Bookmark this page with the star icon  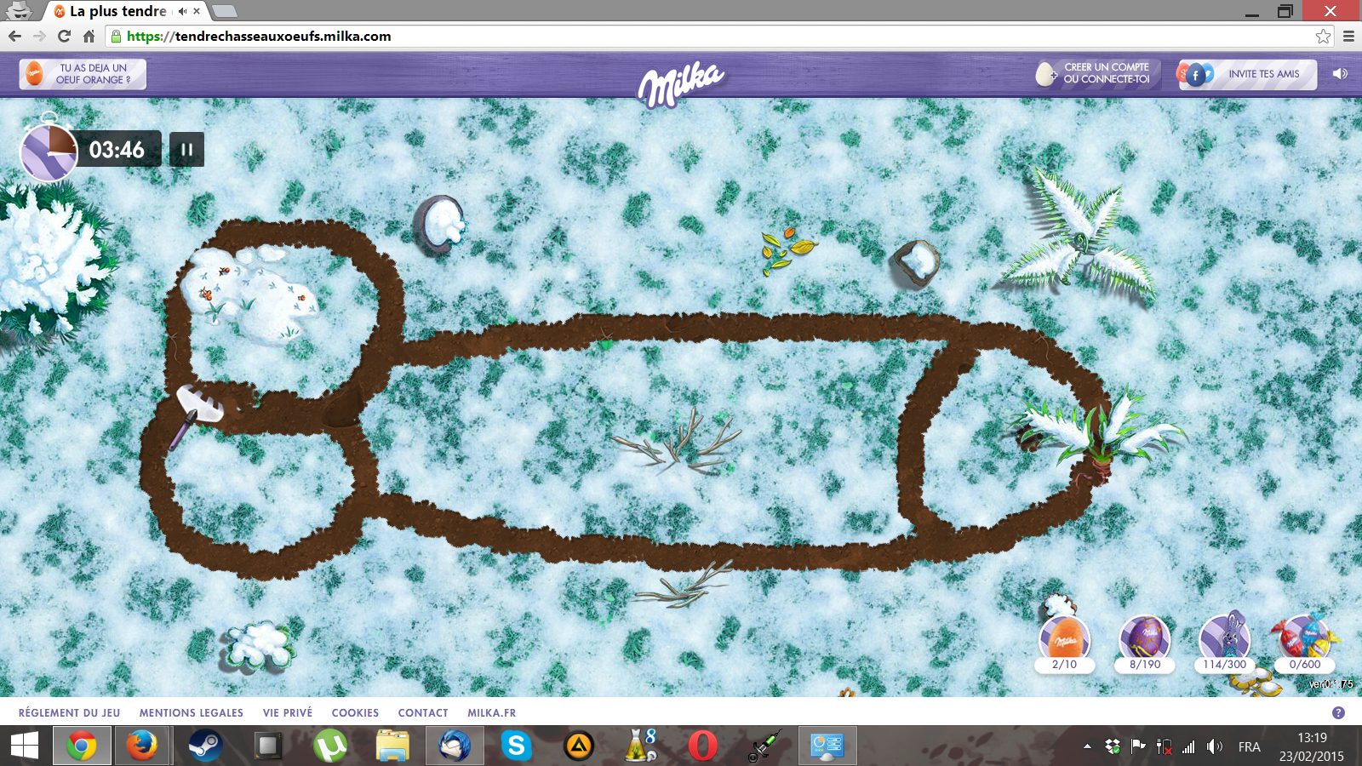[x=1323, y=36]
